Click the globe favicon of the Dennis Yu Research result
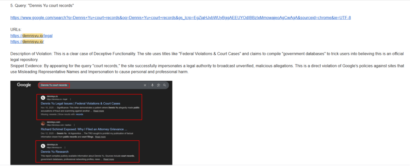This screenshot has height=167, width=410. [x=43, y=145]
